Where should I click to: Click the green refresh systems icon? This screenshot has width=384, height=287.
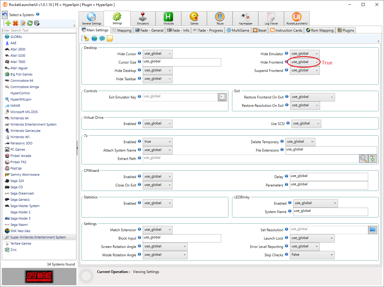[x=30, y=23]
